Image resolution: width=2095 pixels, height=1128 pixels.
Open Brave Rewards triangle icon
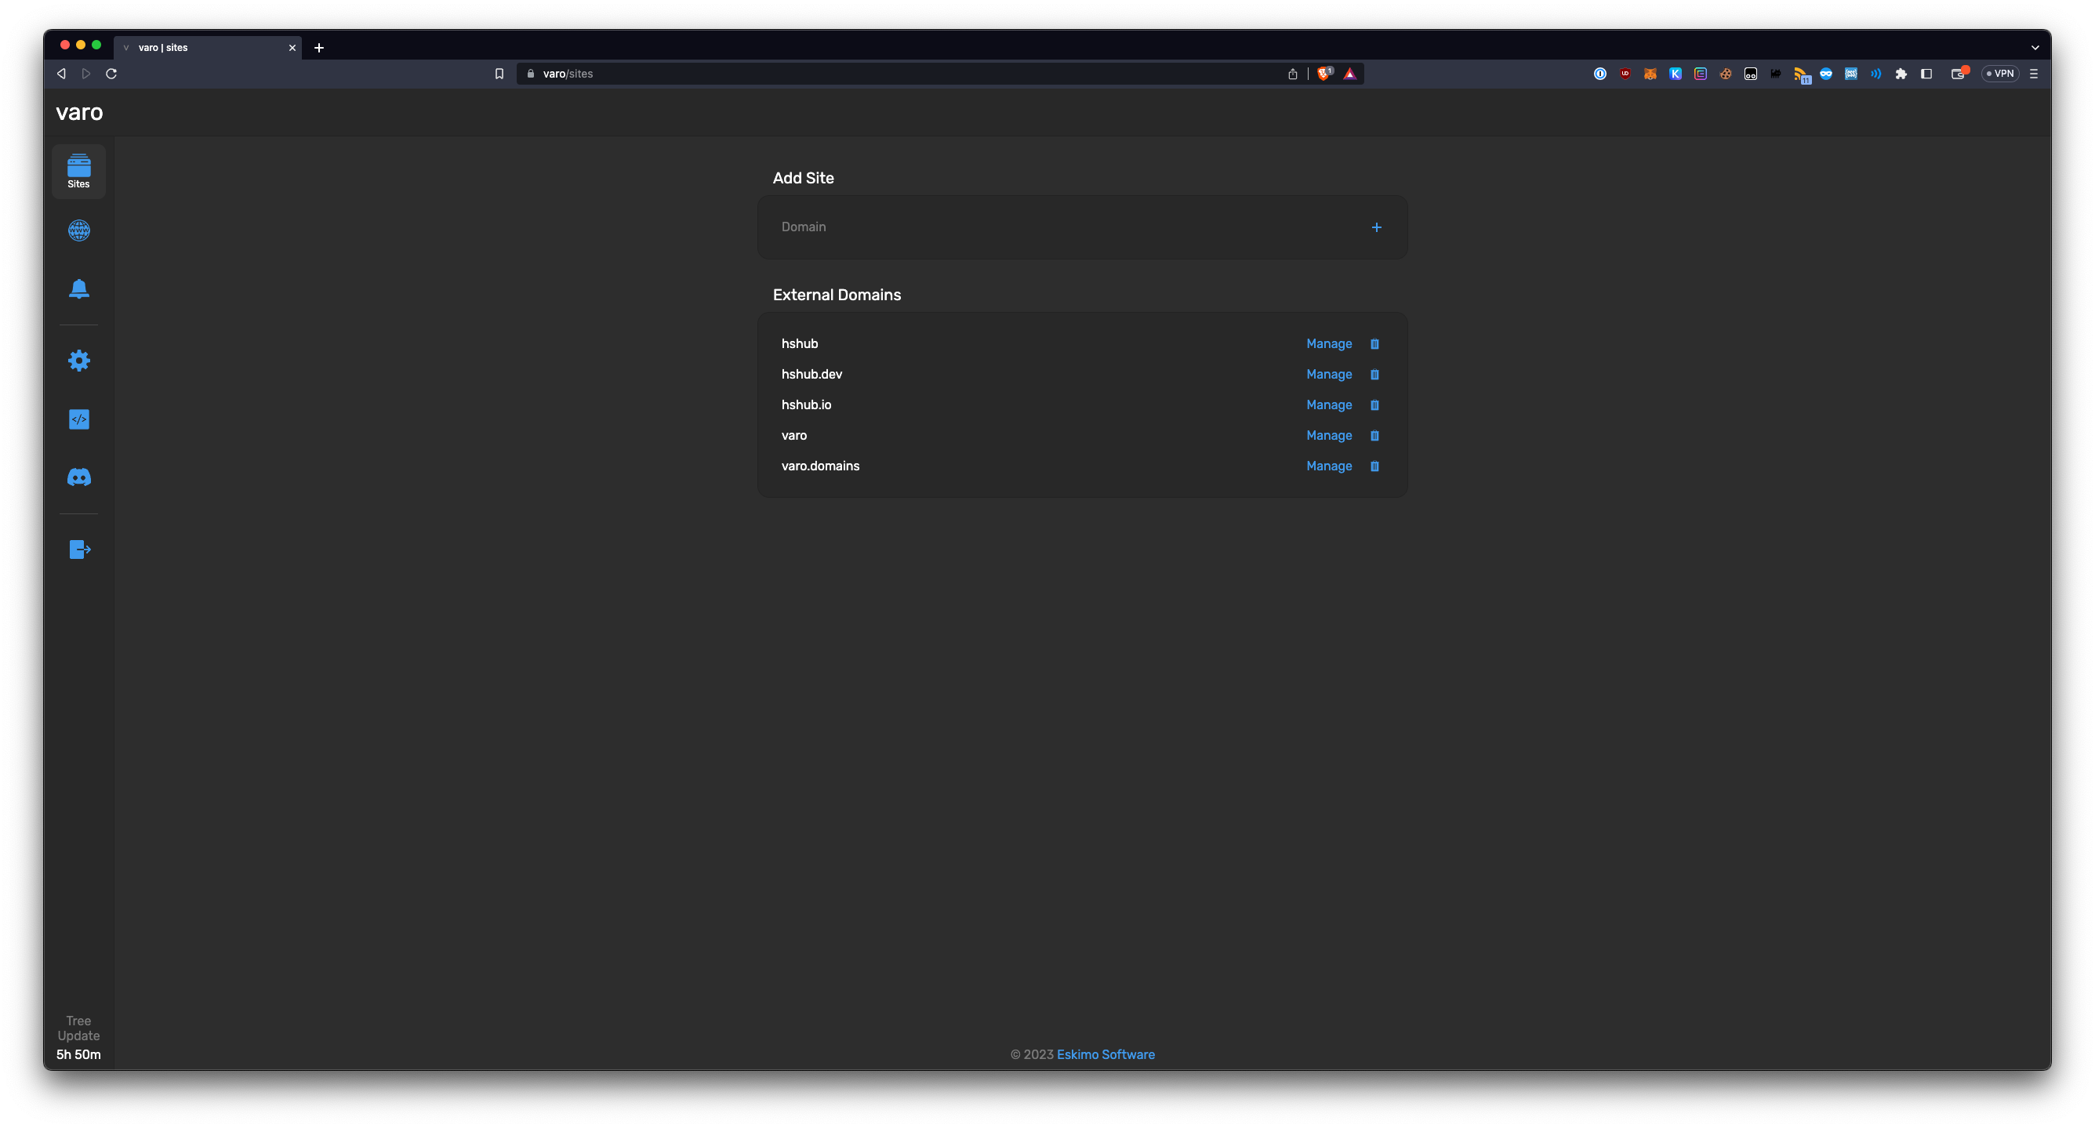coord(1350,74)
